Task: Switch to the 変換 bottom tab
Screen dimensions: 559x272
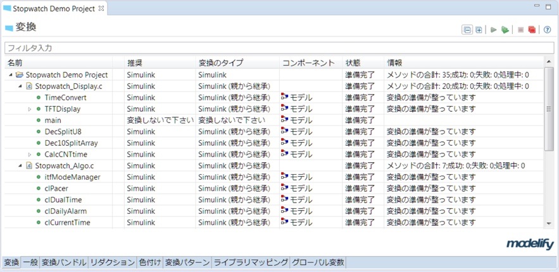Action: [11, 263]
